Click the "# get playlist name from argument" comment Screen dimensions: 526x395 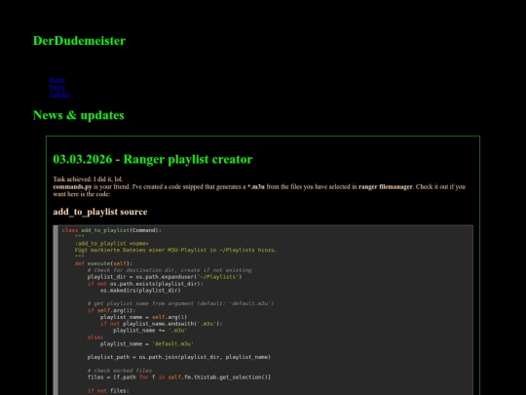pos(180,303)
